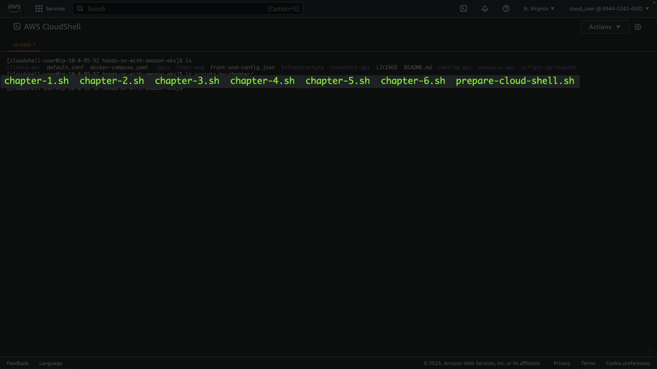
Task: Open the Actions dropdown menu
Action: (604, 27)
